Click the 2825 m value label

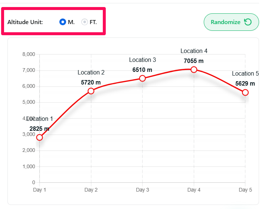pyautogui.click(x=39, y=129)
